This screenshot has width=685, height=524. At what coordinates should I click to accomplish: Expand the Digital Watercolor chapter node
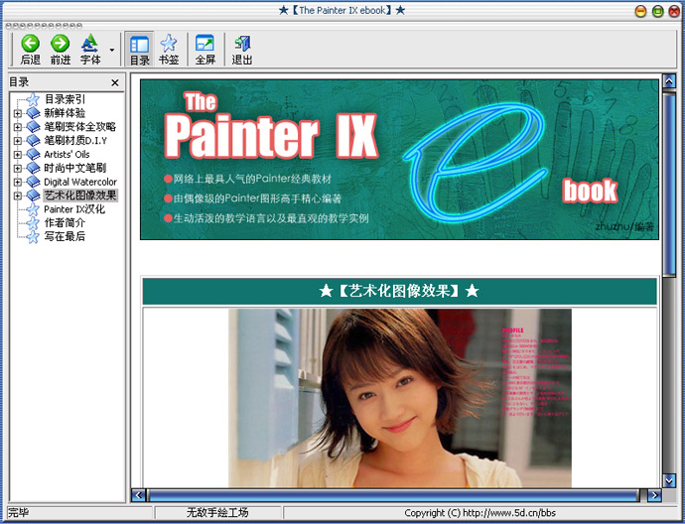tap(17, 182)
